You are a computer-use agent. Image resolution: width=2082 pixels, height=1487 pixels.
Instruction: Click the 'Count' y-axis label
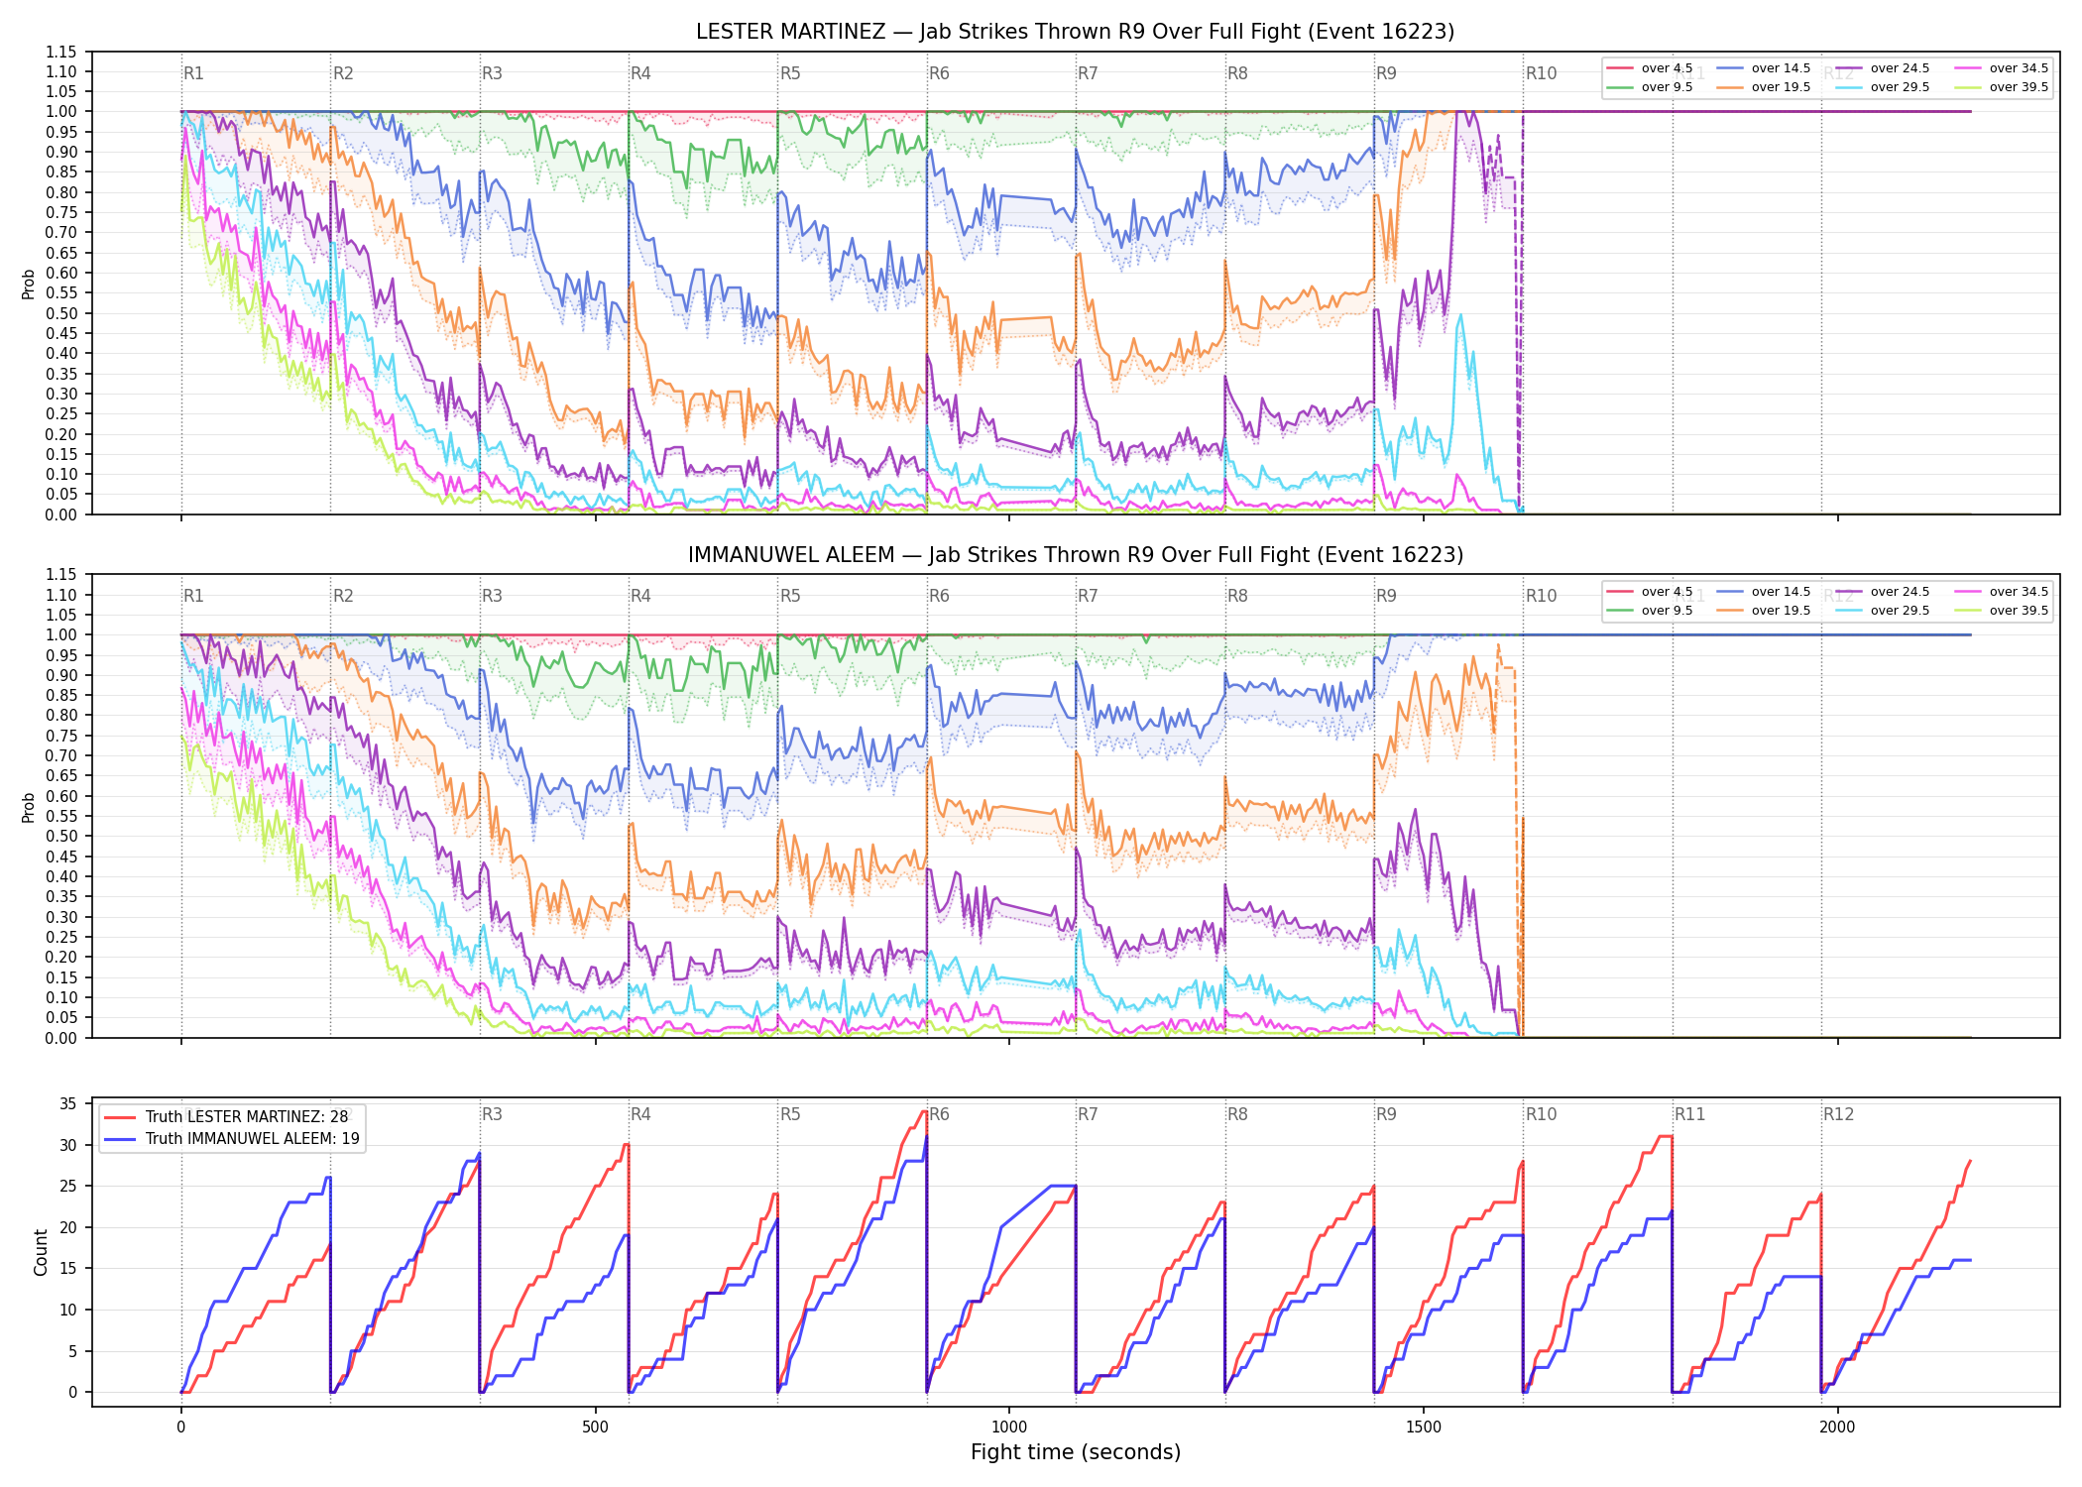41,1252
